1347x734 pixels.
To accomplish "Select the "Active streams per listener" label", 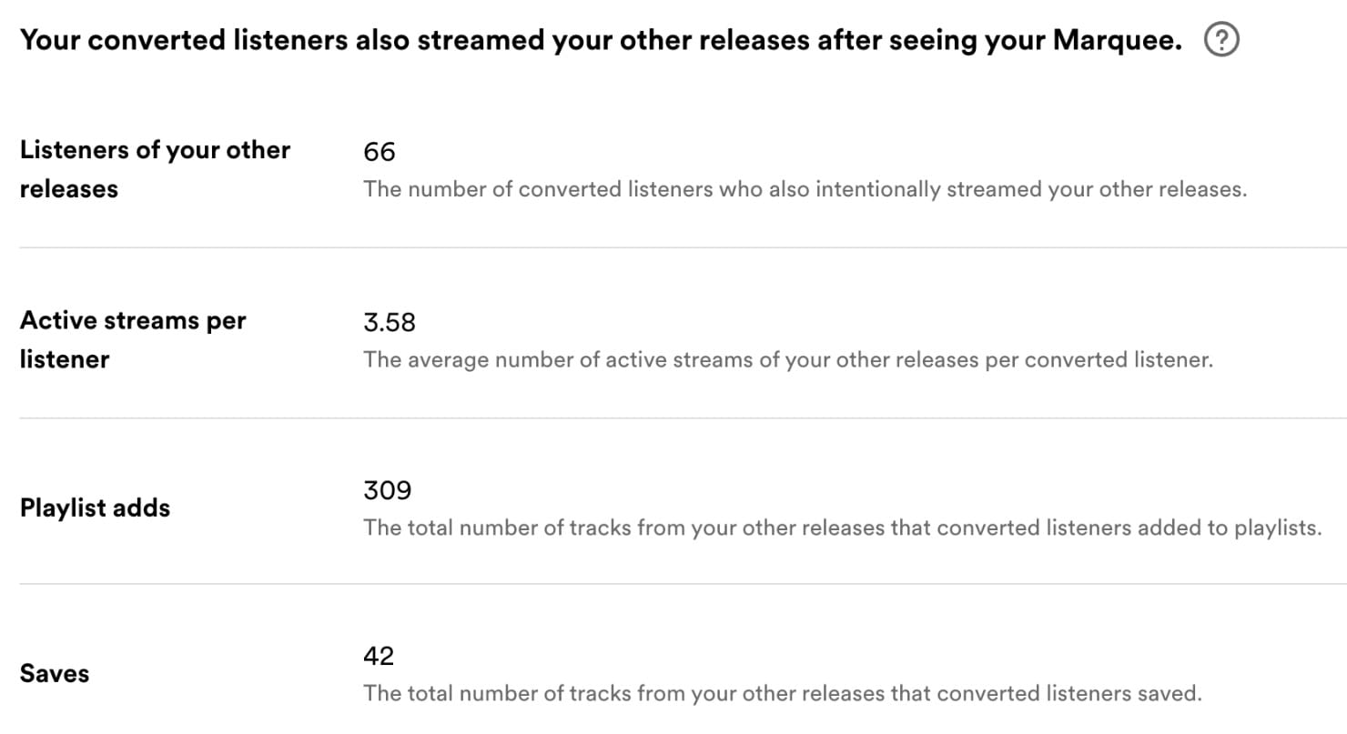I will point(133,339).
